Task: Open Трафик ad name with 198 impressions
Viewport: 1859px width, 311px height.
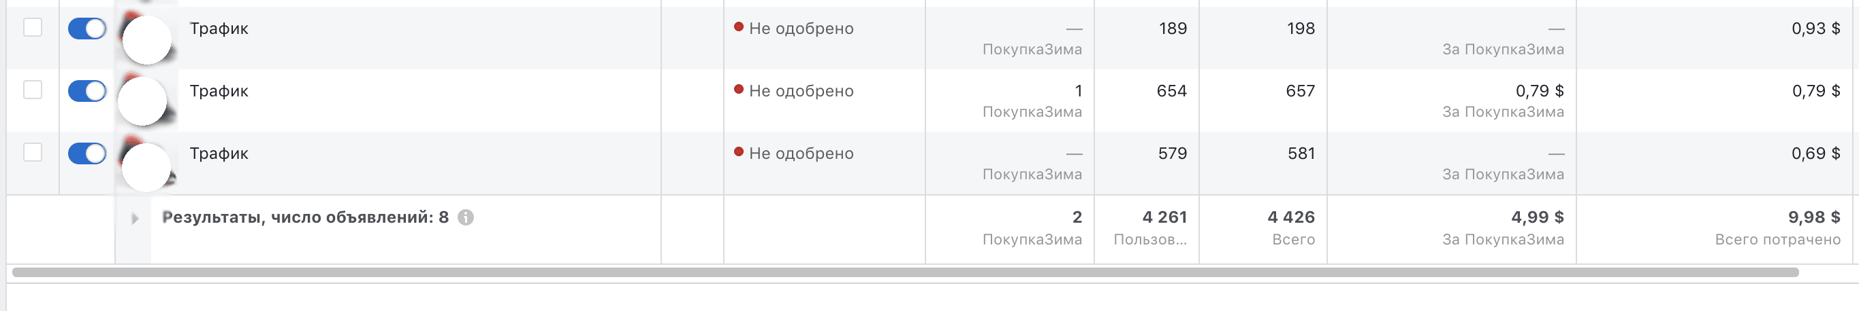Action: coord(219,29)
